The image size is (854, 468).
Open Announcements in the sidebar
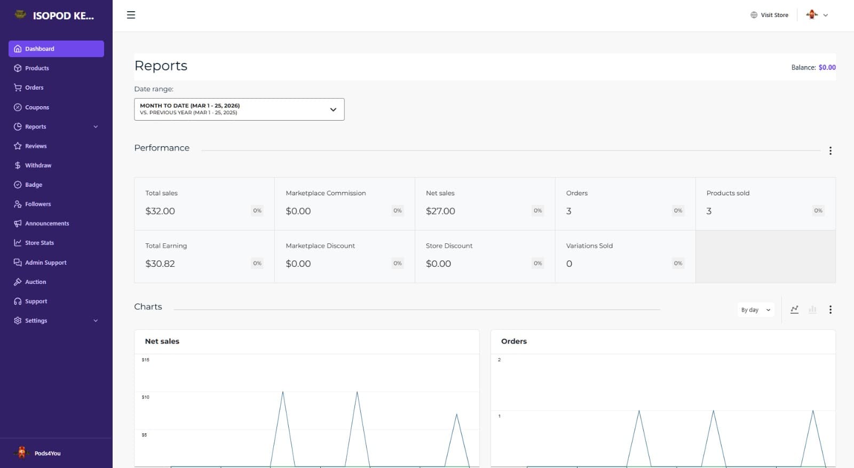pos(47,224)
